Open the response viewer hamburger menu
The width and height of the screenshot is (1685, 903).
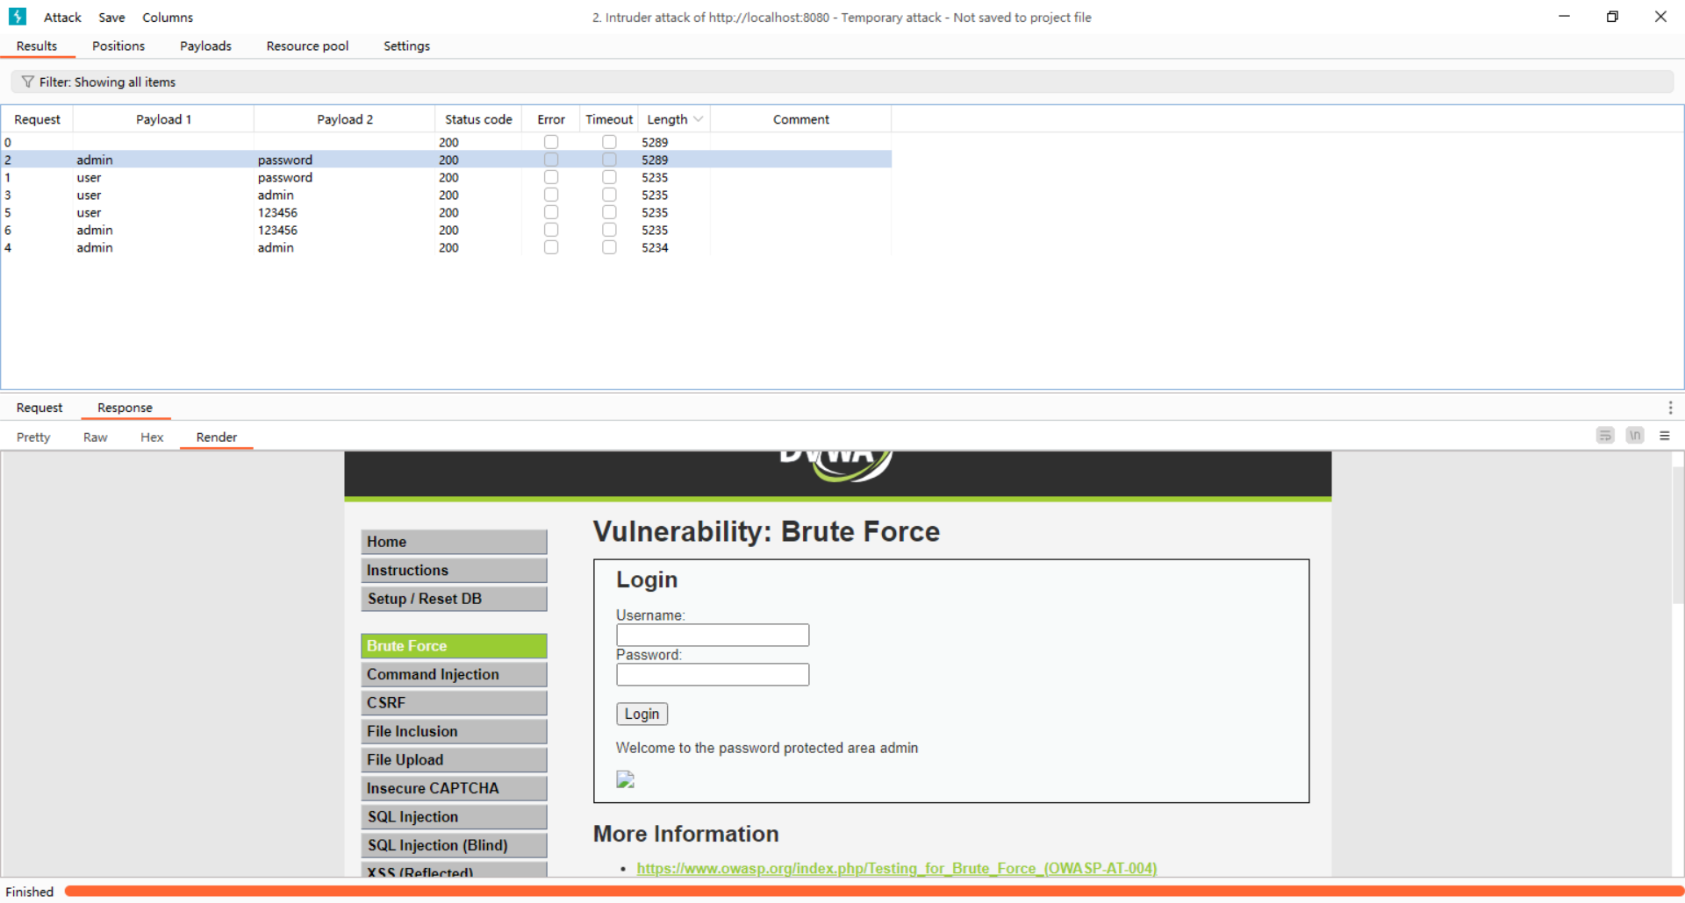click(1664, 436)
